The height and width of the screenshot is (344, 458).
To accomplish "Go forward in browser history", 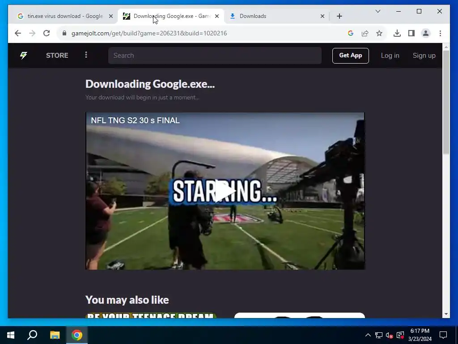I will point(32,33).
